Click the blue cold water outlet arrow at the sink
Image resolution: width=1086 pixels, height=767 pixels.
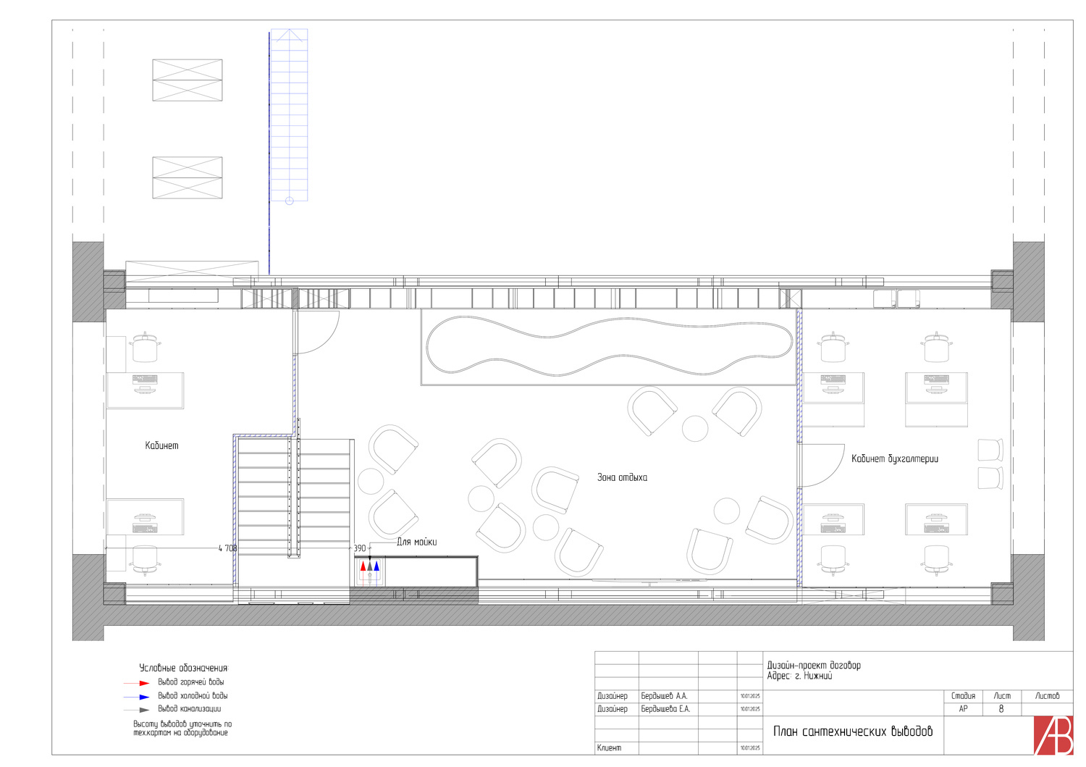pos(376,566)
